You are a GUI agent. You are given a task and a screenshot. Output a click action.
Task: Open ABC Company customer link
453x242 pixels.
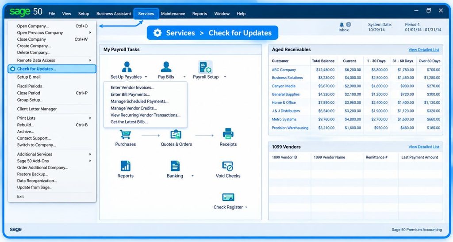284,70
